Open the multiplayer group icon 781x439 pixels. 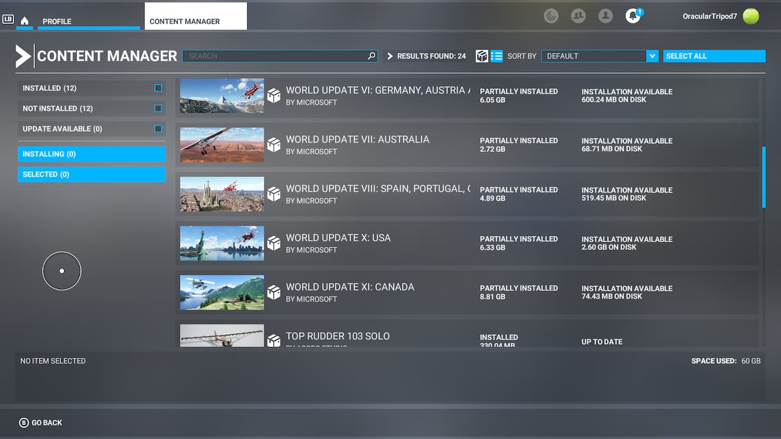point(578,16)
